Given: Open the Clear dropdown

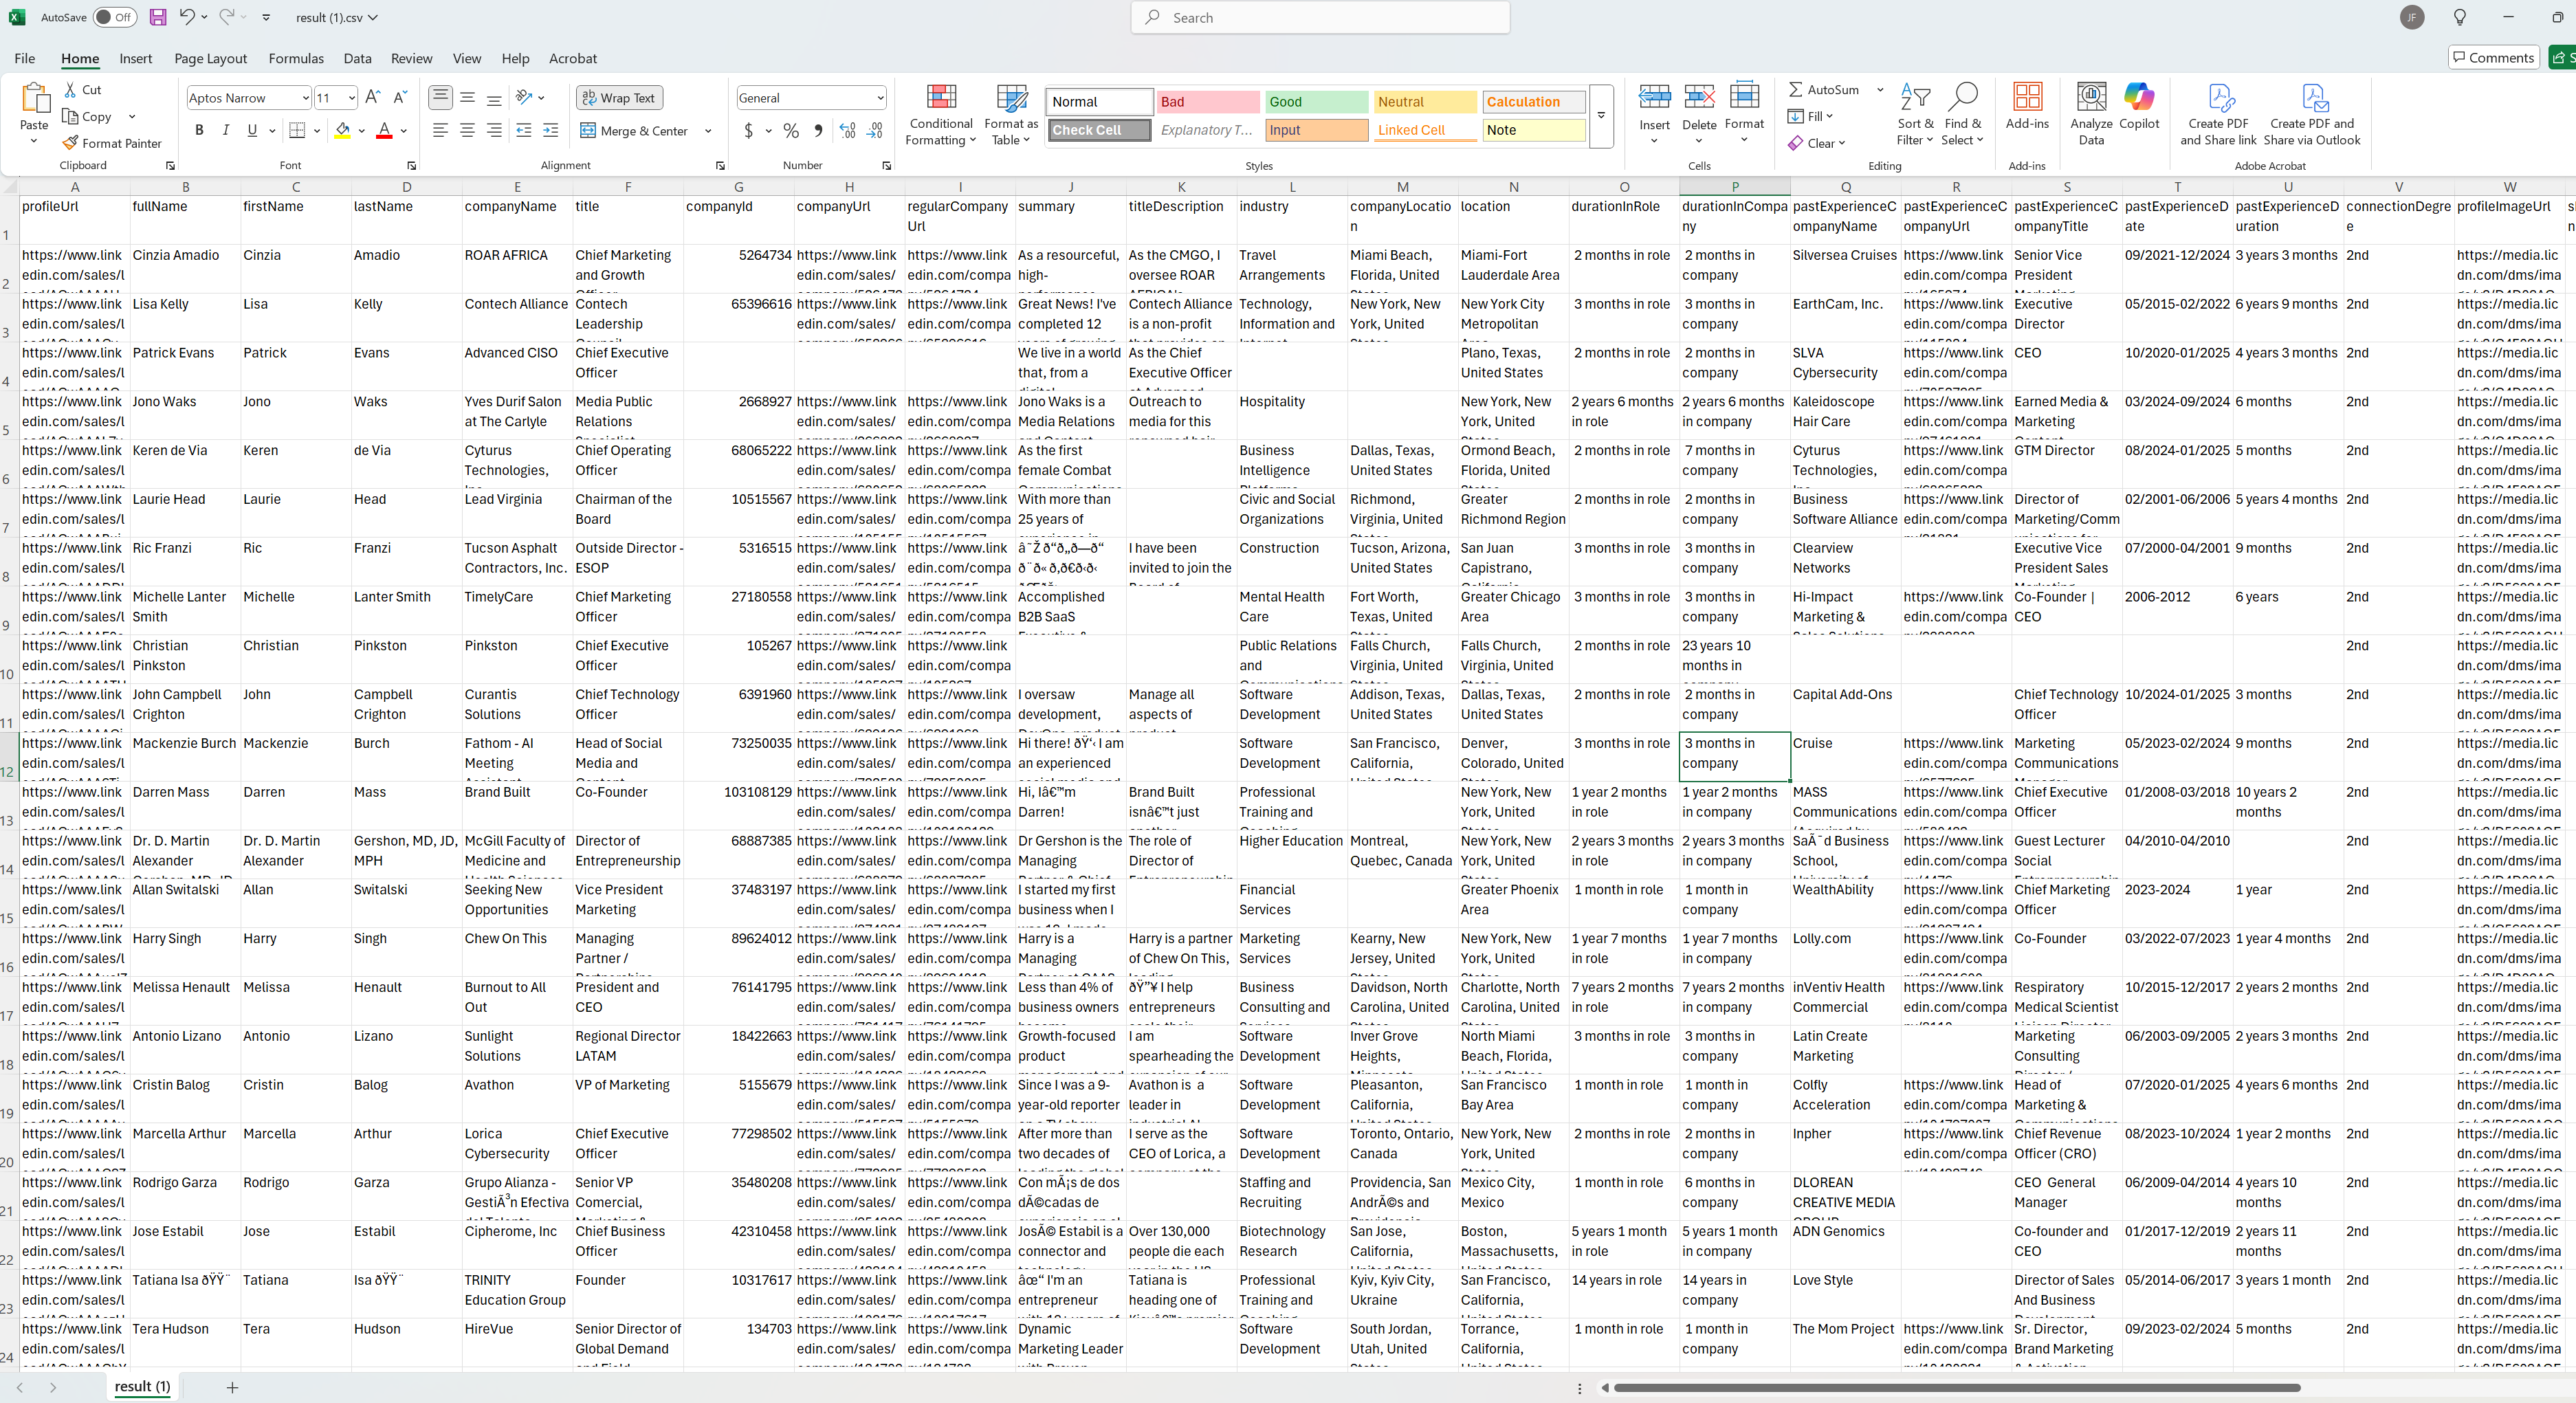Looking at the screenshot, I should coord(1816,143).
